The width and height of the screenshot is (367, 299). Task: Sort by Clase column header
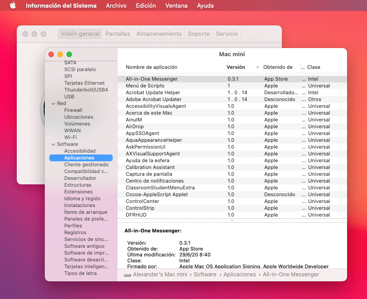pos(314,67)
